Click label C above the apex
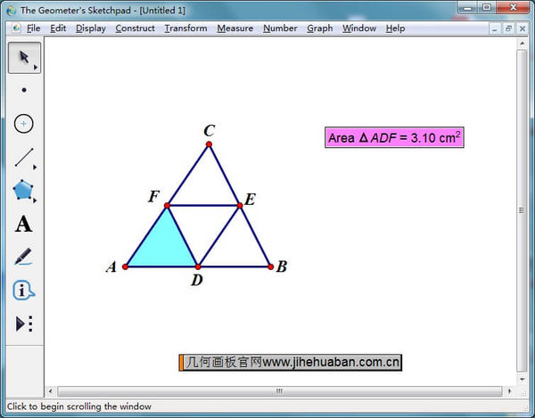The image size is (535, 418). (210, 131)
